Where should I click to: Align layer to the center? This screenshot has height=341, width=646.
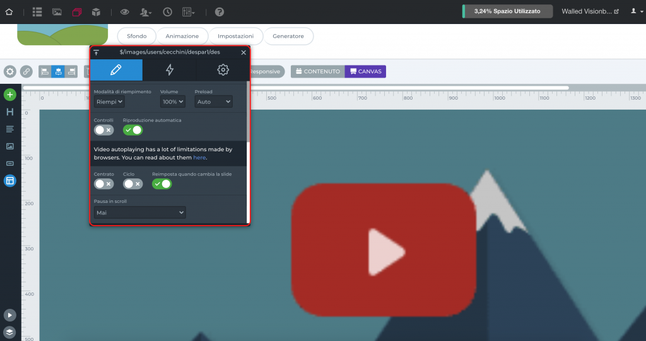click(x=58, y=71)
